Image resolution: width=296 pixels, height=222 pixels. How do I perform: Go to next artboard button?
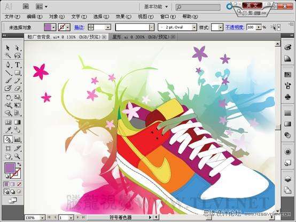click(77, 218)
